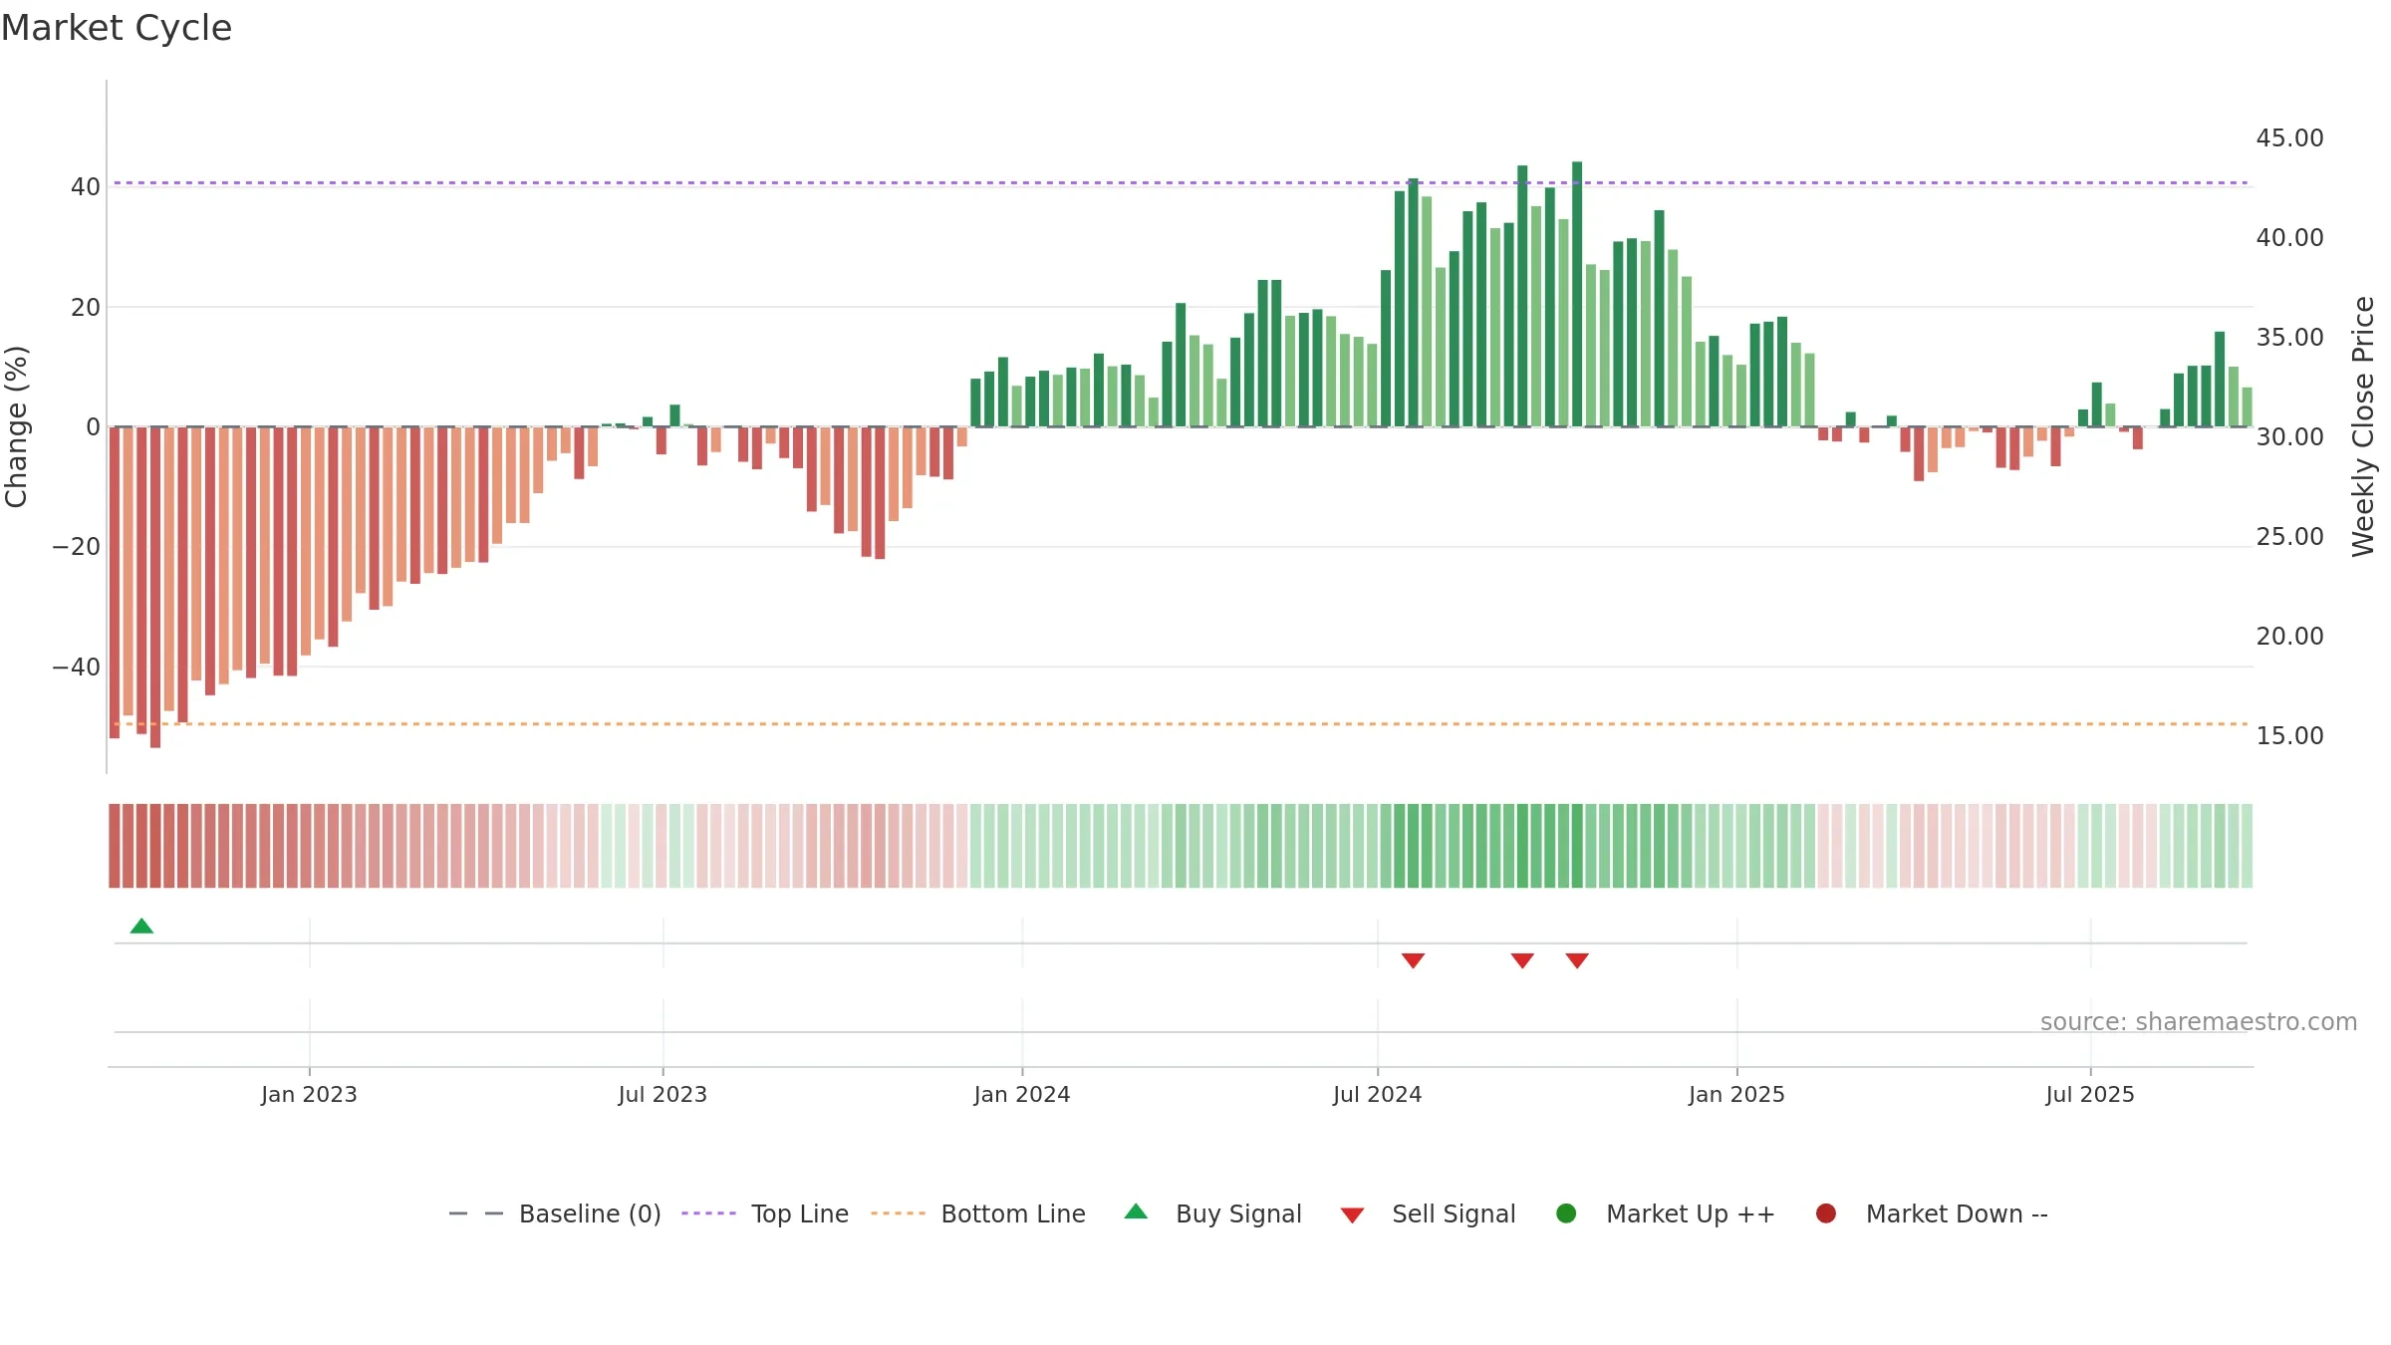Click the Jan 2024 axis label
This screenshot has width=2391, height=1345.
click(x=1022, y=1094)
